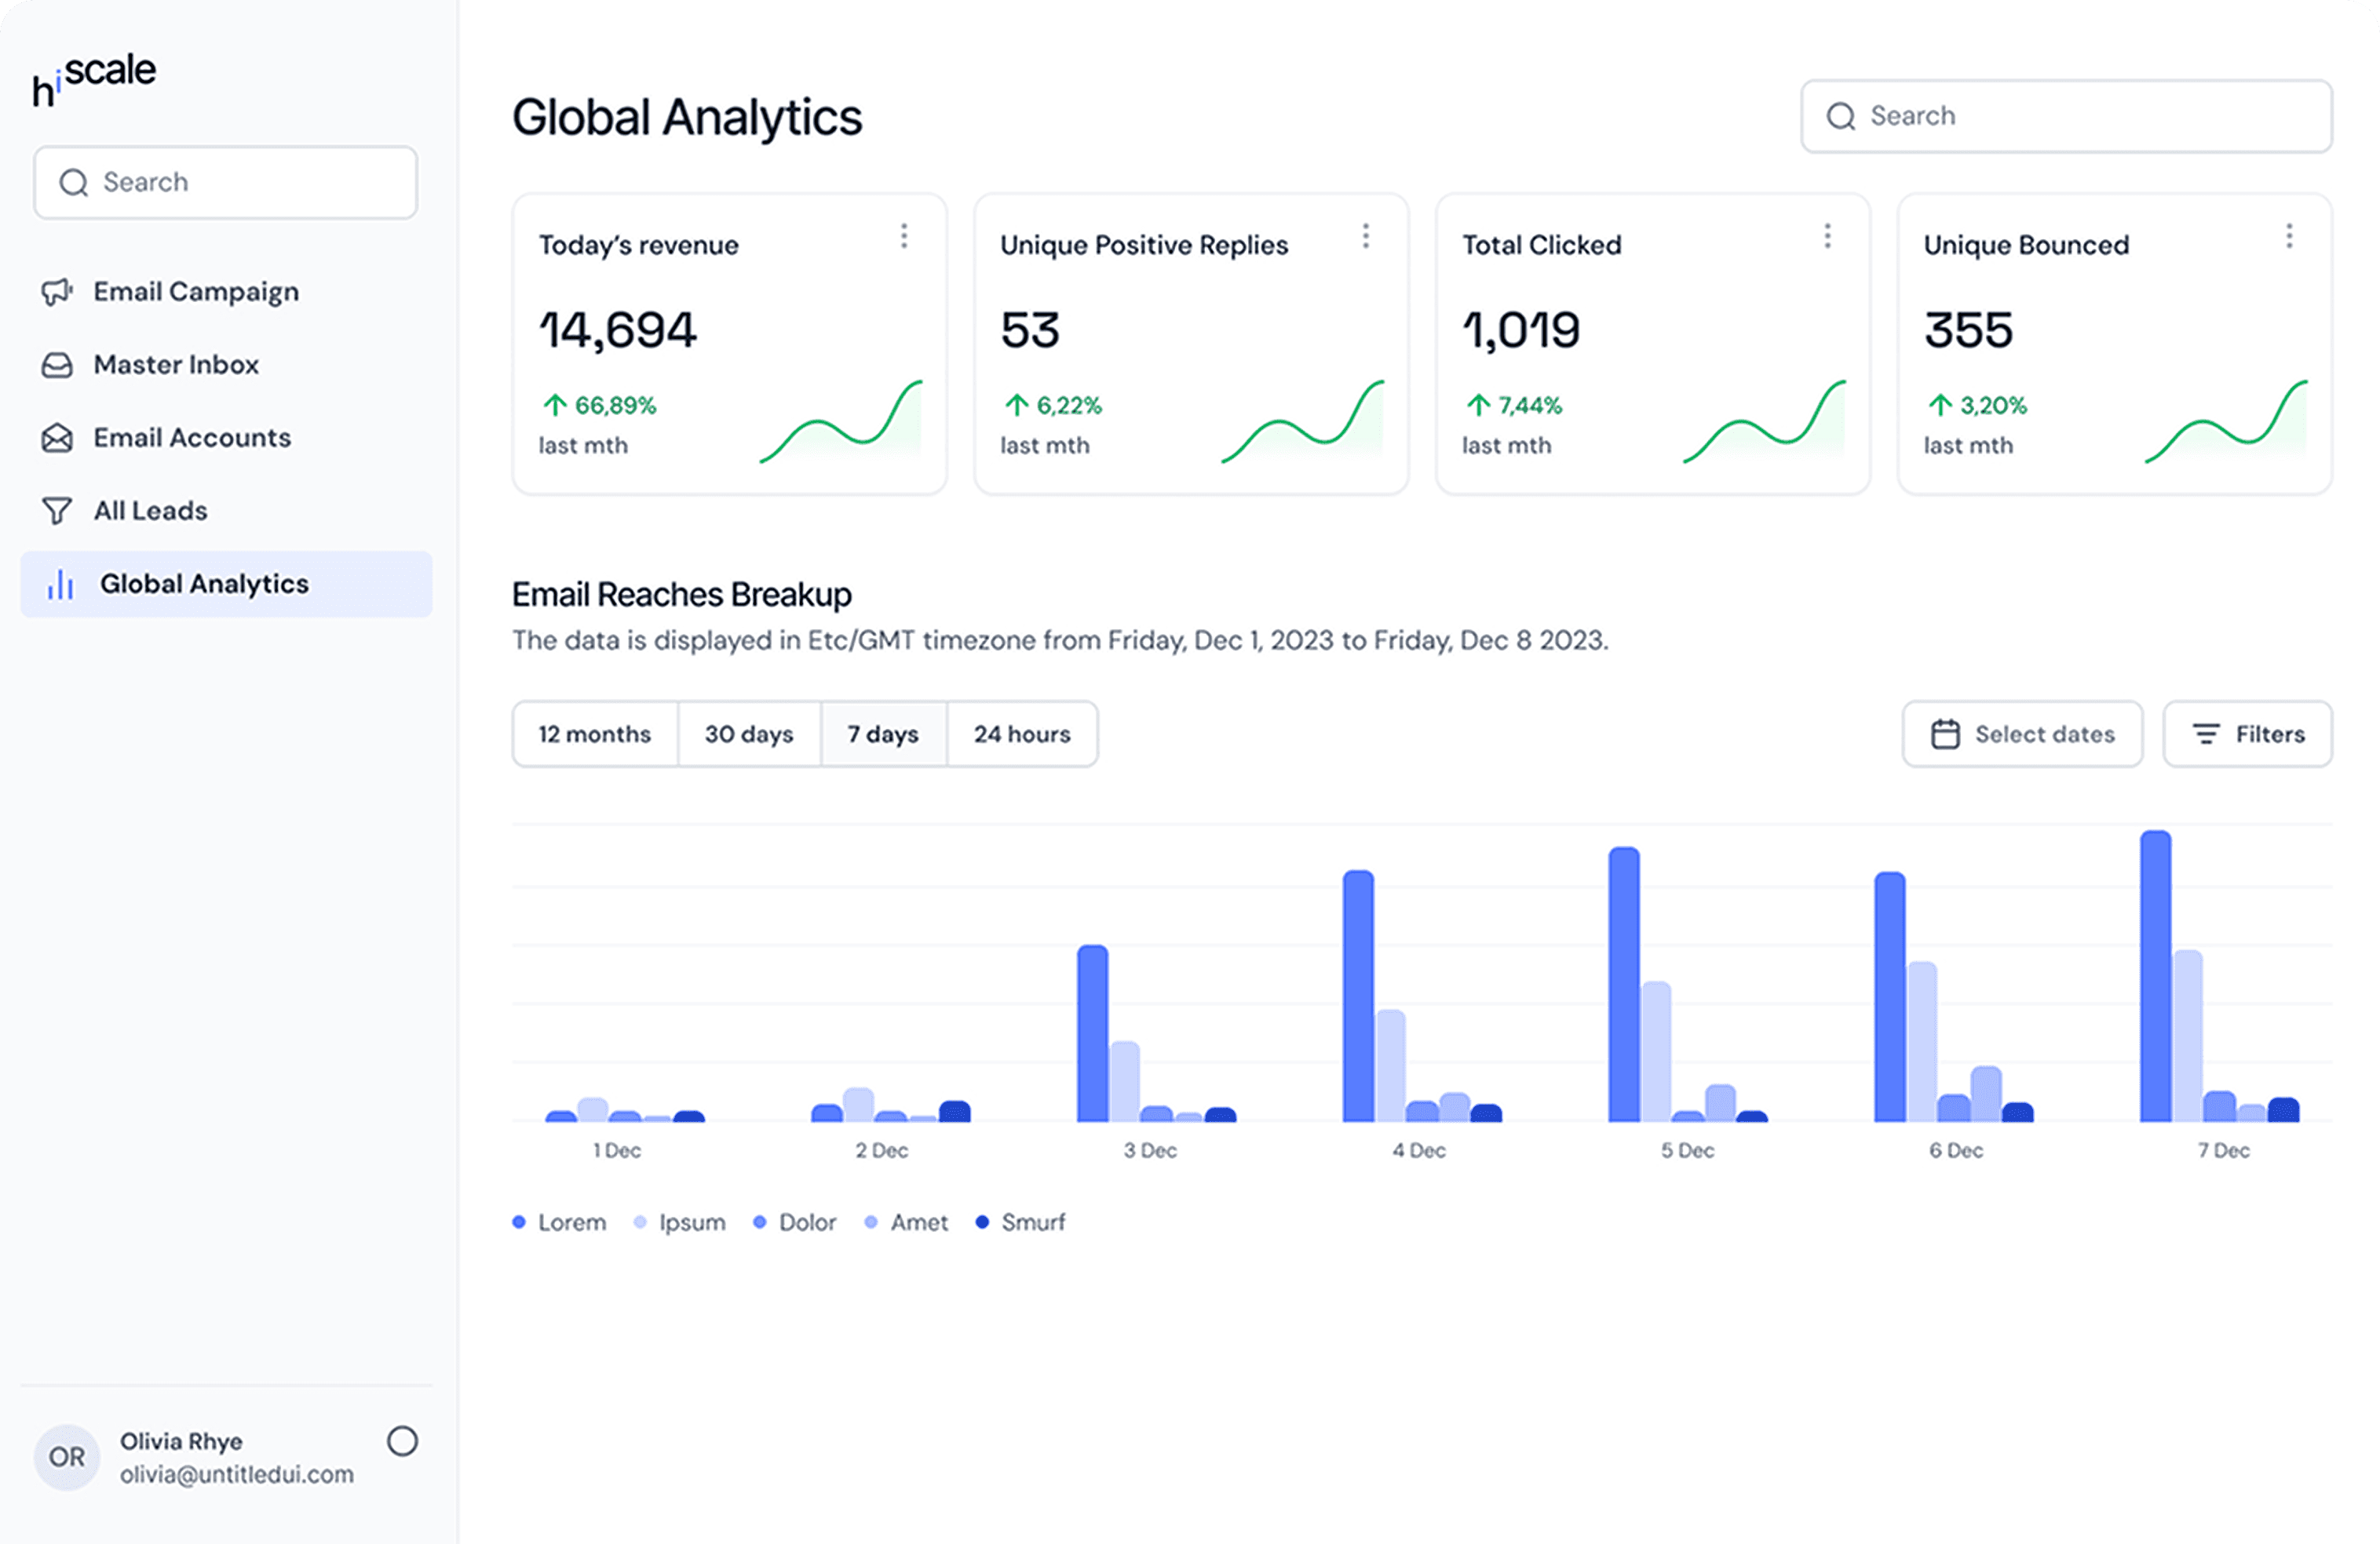Select the 7 days range tab
The image size is (2380, 1544).
(884, 734)
